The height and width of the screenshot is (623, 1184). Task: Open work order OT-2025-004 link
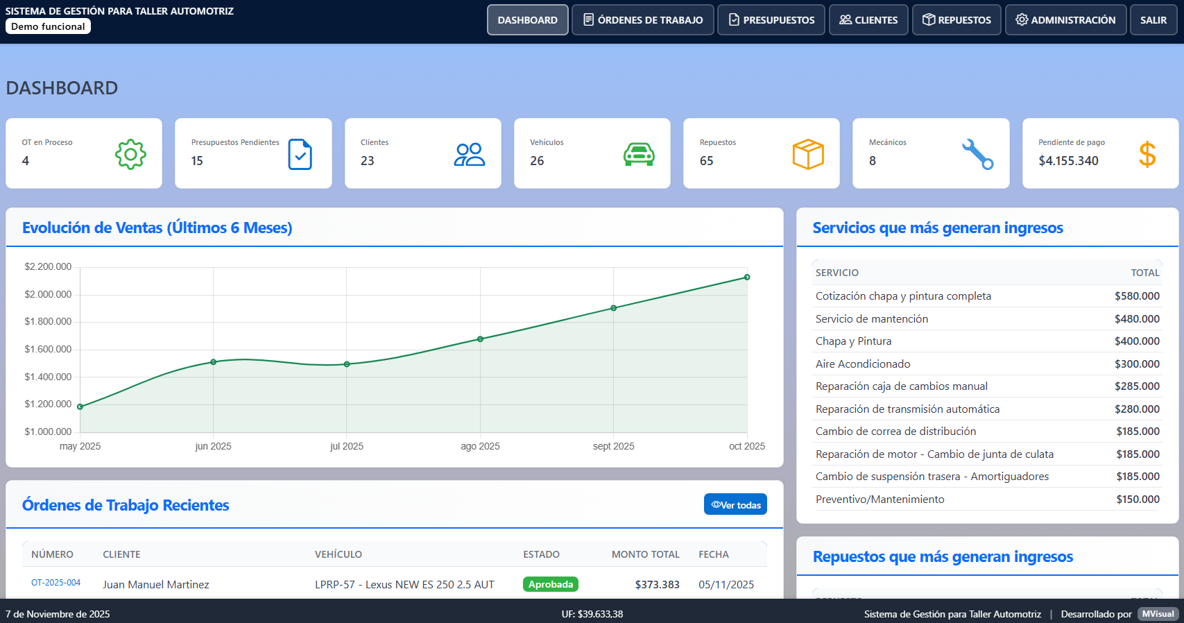[55, 583]
